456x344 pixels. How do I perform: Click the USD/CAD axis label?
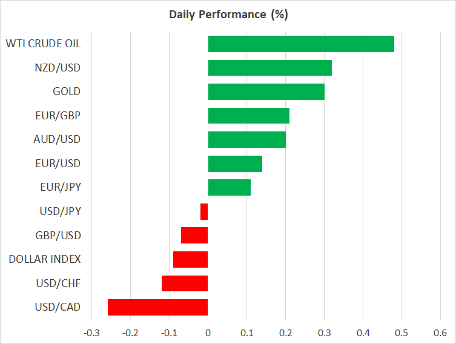point(59,307)
